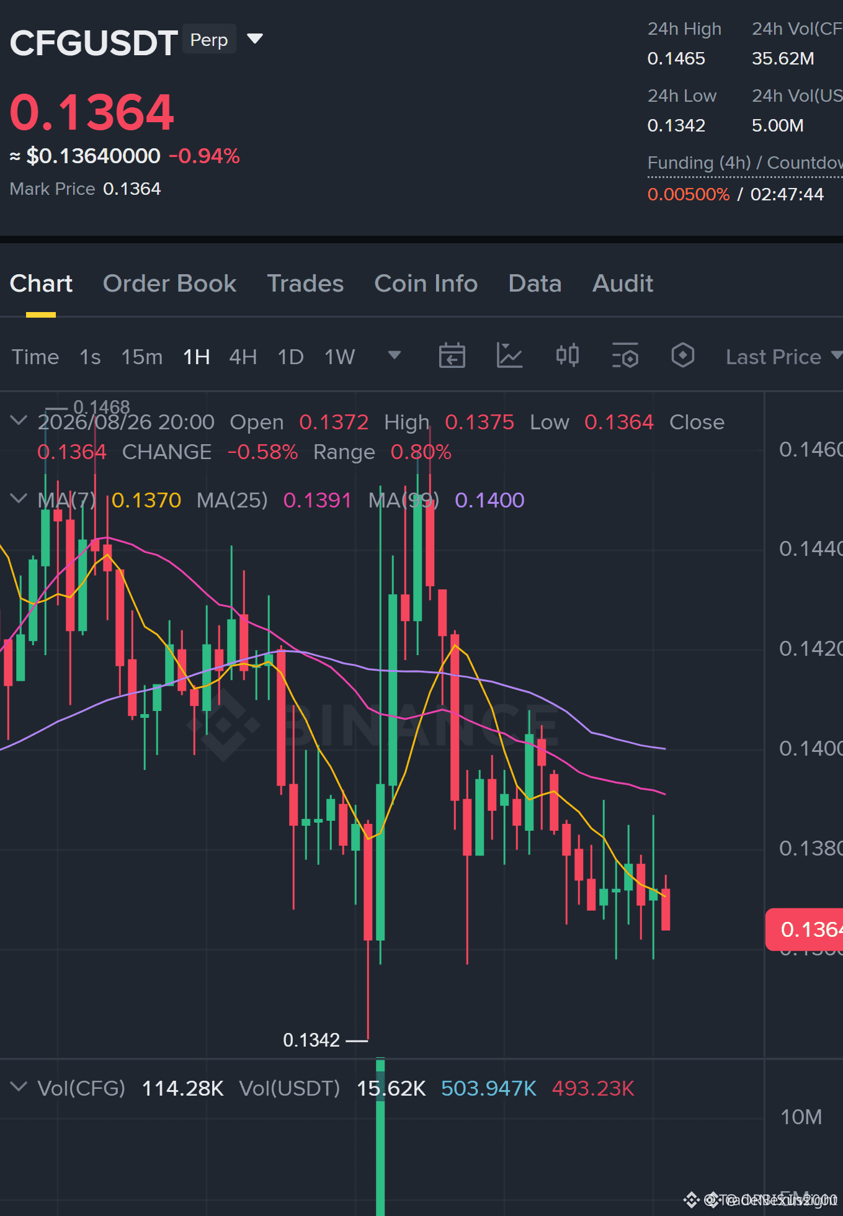Select the 1s interval

coord(90,357)
